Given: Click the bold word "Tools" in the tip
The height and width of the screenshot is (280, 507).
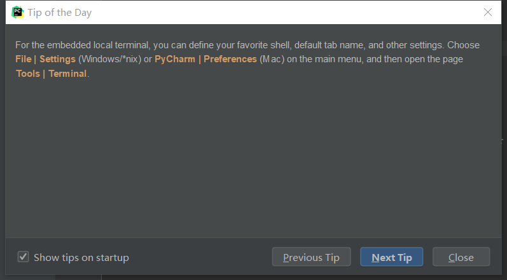Looking at the screenshot, I should click(28, 73).
